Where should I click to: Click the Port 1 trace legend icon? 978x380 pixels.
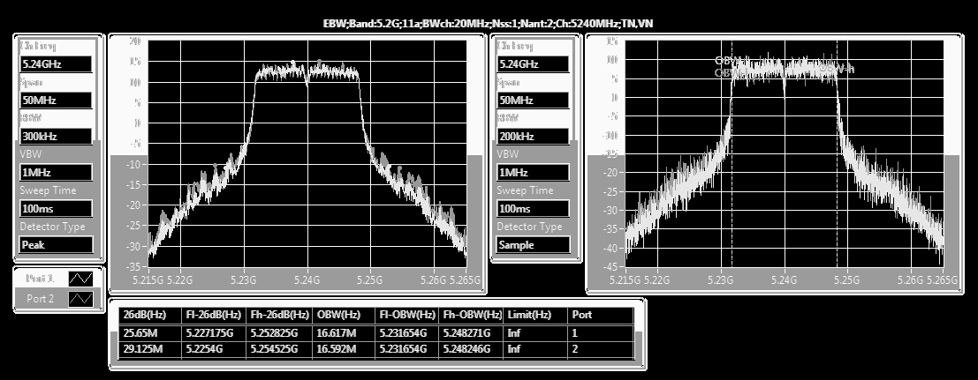[80, 279]
